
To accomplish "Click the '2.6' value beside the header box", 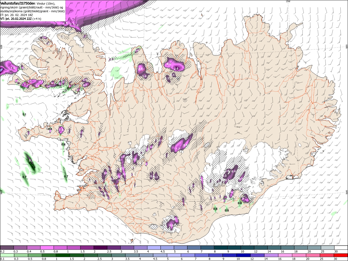I will point(65,23).
